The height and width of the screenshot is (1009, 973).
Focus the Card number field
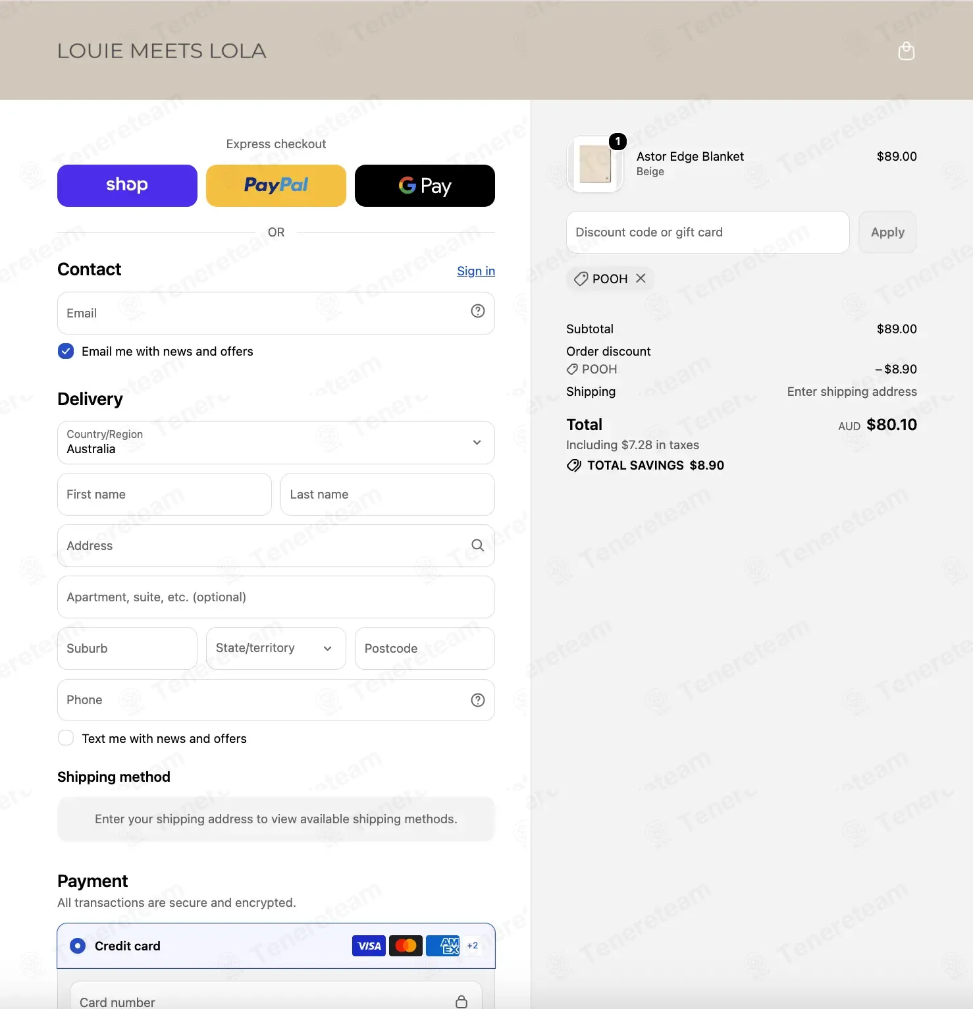pos(276,995)
